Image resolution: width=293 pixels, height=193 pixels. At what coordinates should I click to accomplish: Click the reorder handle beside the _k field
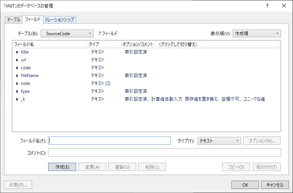[17, 99]
